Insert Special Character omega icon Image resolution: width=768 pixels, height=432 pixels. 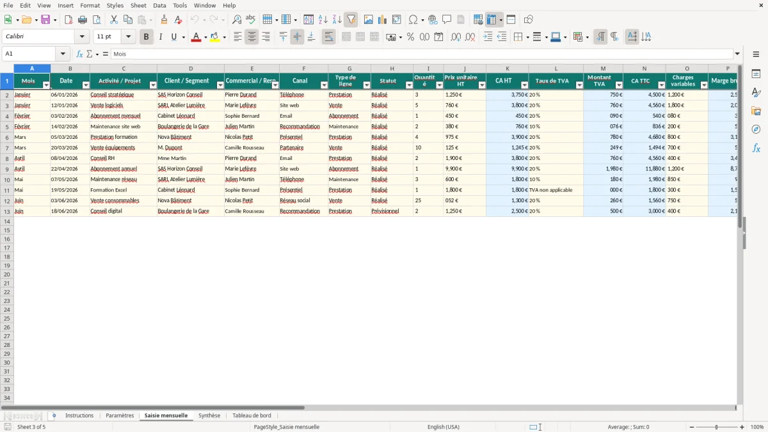pyautogui.click(x=413, y=20)
